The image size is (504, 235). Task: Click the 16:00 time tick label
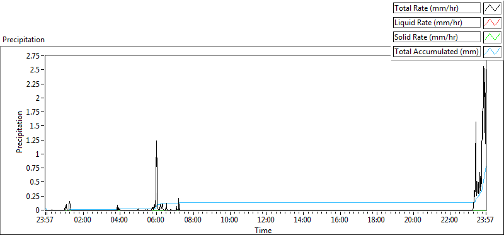tap(340, 221)
